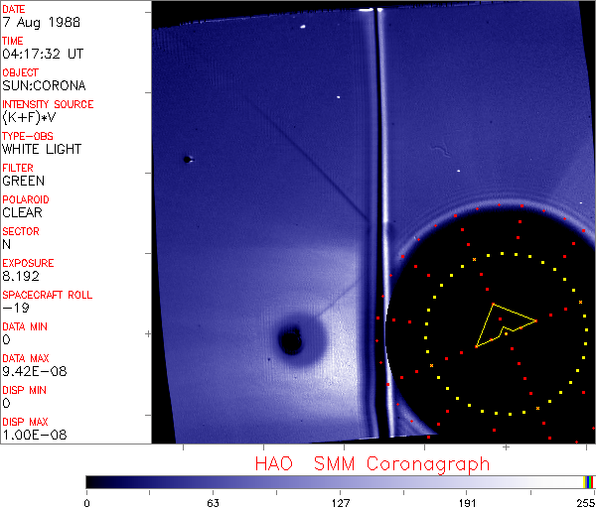This screenshot has width=596, height=508.
Task: Click the dark circular blob left of the occulting disk
Action: tap(292, 340)
